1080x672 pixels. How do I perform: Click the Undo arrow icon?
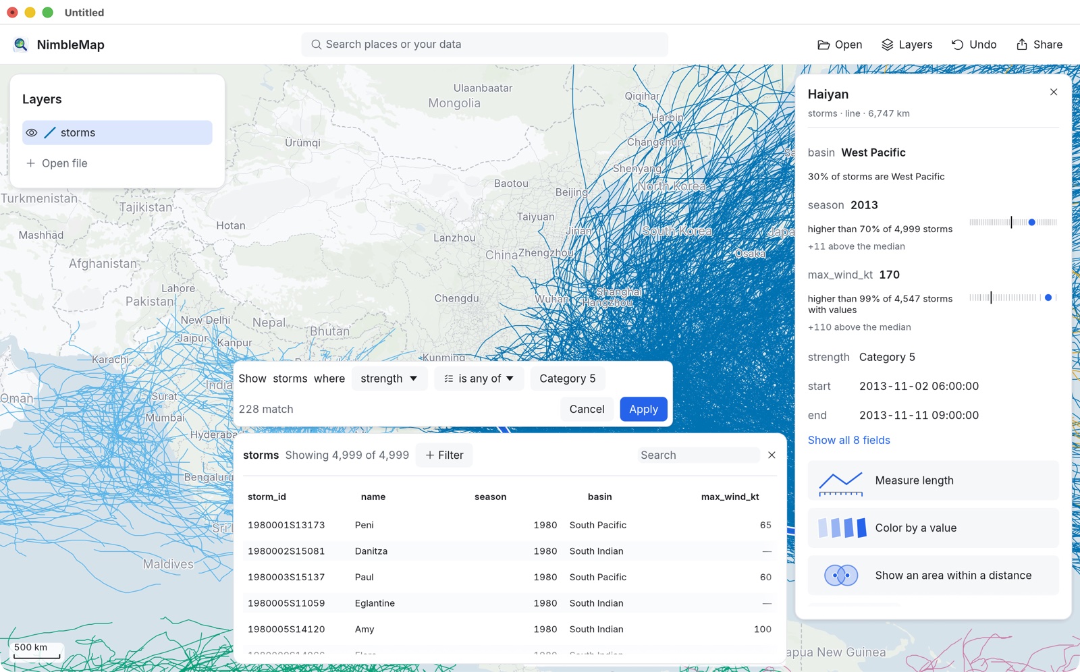pyautogui.click(x=957, y=45)
